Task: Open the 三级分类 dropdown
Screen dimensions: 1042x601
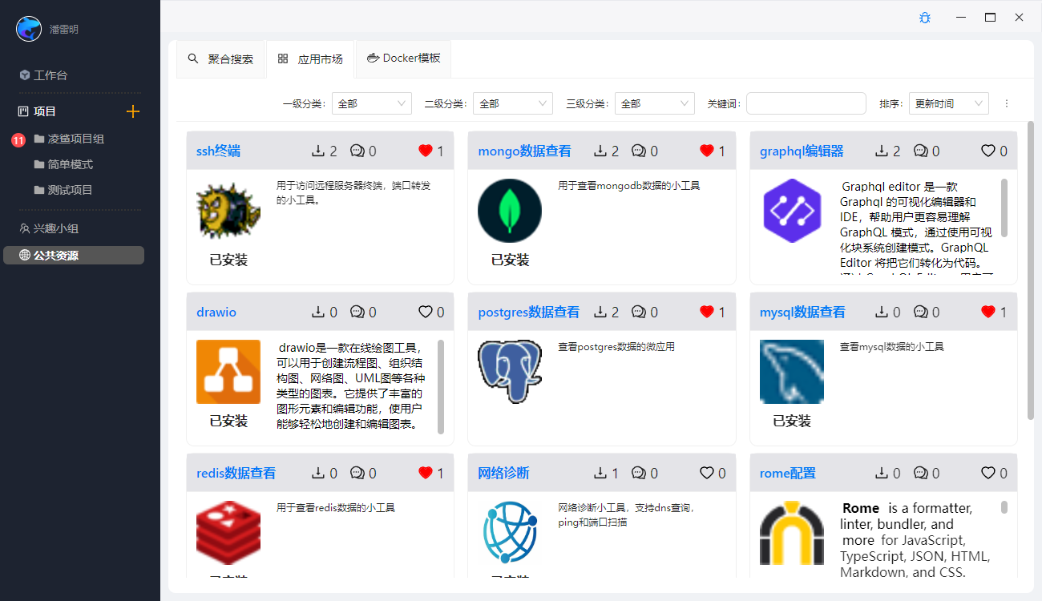Action: coord(654,103)
